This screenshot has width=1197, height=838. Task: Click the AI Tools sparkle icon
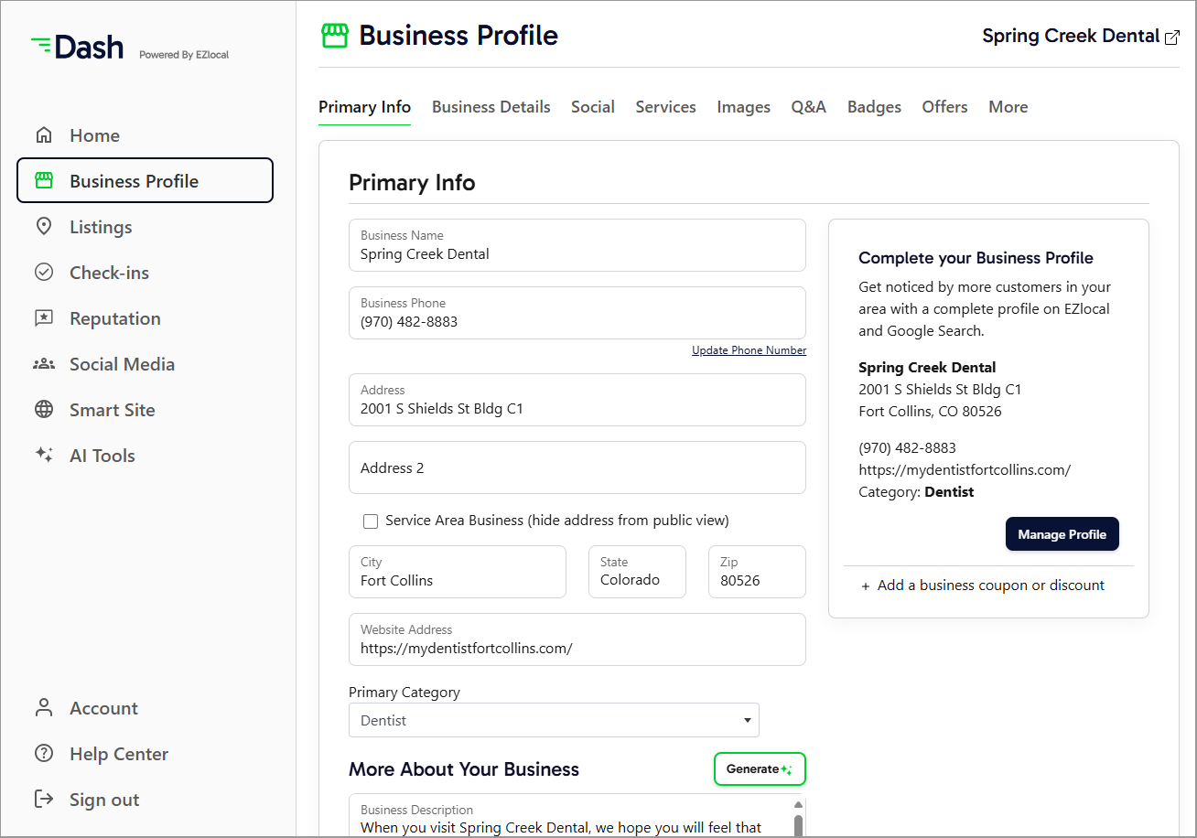point(43,455)
